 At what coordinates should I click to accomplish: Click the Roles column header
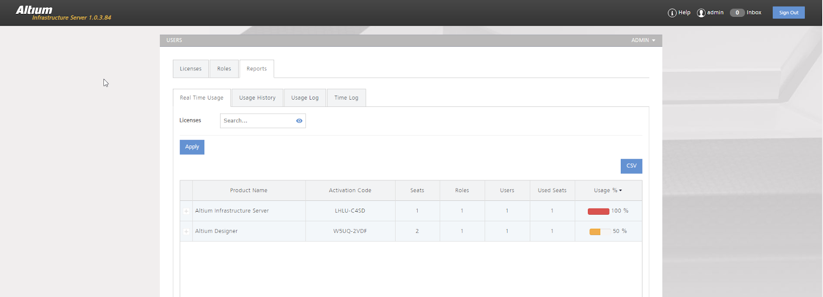pyautogui.click(x=462, y=191)
